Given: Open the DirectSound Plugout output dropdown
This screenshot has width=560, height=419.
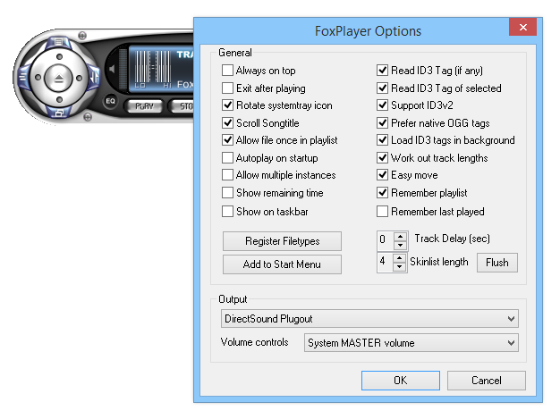Looking at the screenshot, I should pos(369,319).
